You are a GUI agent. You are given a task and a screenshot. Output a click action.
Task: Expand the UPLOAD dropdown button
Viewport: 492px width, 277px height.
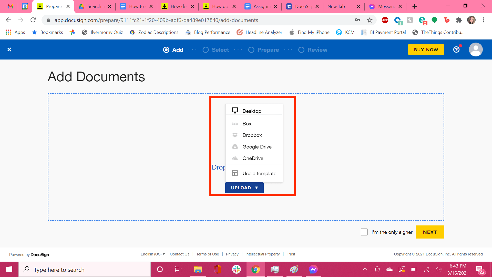pyautogui.click(x=244, y=188)
